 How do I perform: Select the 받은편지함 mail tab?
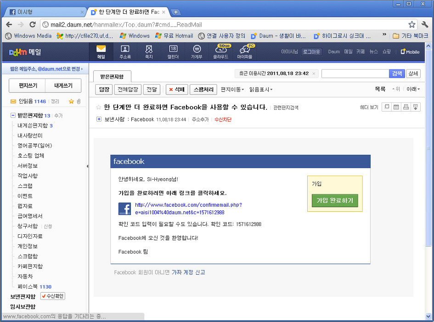112,76
